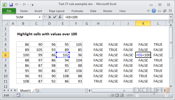Image resolution: width=175 pixels, height=100 pixels.
Task: Open the undo history dropdown arrow
Action: 20,5
